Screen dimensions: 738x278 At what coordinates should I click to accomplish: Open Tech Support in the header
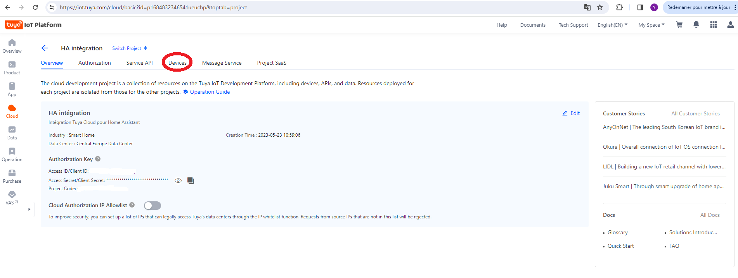coord(573,25)
